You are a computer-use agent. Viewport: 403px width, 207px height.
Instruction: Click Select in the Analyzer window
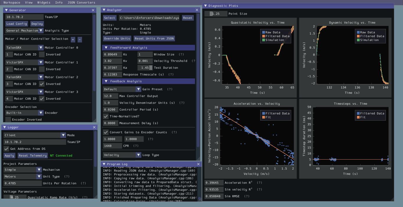click(110, 18)
